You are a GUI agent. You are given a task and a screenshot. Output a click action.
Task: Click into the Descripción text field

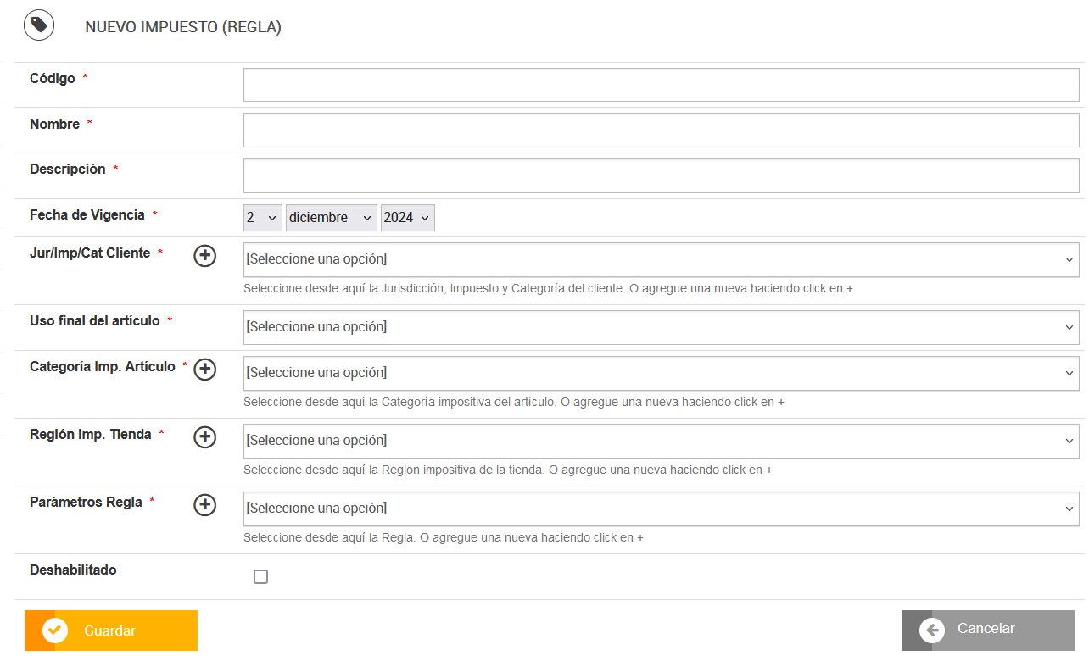661,176
